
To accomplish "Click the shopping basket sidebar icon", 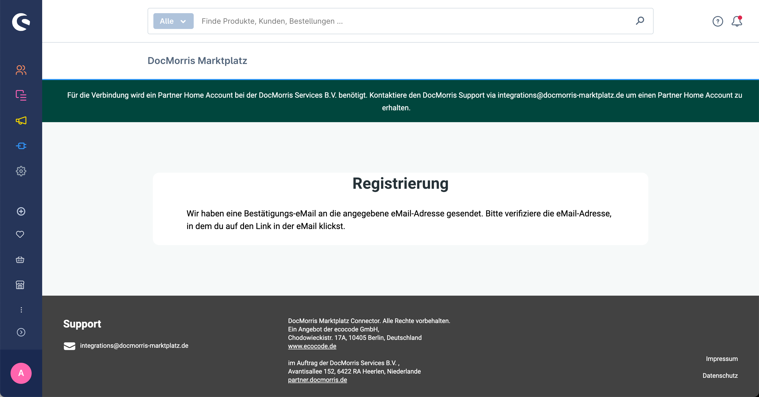I will 20,260.
